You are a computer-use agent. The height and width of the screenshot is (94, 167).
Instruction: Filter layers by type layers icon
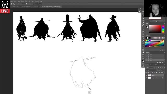tap(159, 68)
